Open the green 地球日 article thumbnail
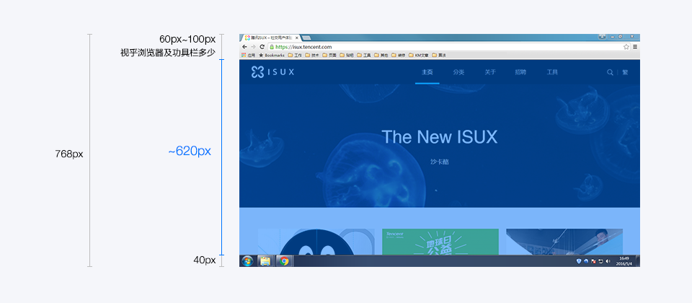The width and height of the screenshot is (692, 303). [440, 242]
